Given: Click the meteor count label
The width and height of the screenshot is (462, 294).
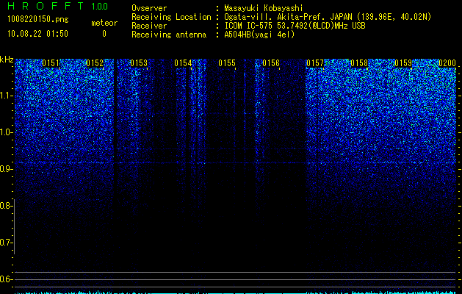Looking at the screenshot, I should click(x=104, y=23).
